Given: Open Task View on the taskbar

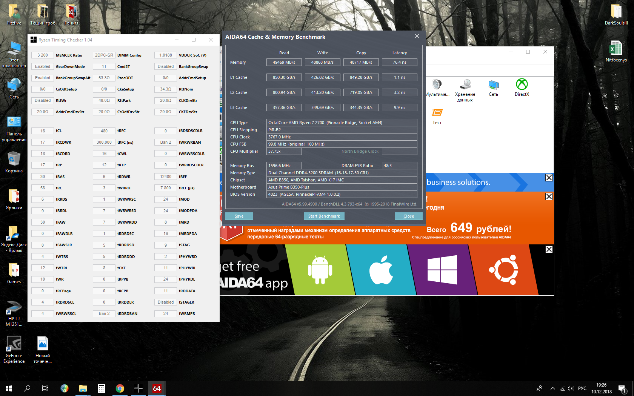Looking at the screenshot, I should [x=45, y=388].
